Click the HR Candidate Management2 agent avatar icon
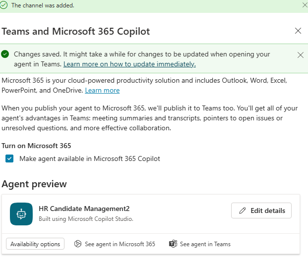Image resolution: width=308 pixels, height=264 pixels. 21,213
